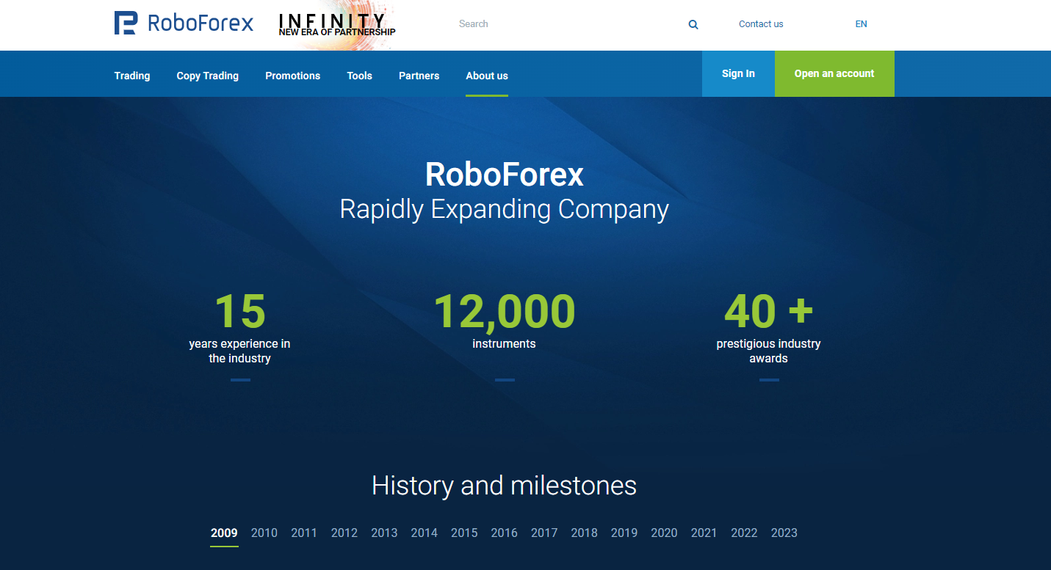Open the Infinity partnership banner
The height and width of the screenshot is (570, 1051).
[x=337, y=25]
